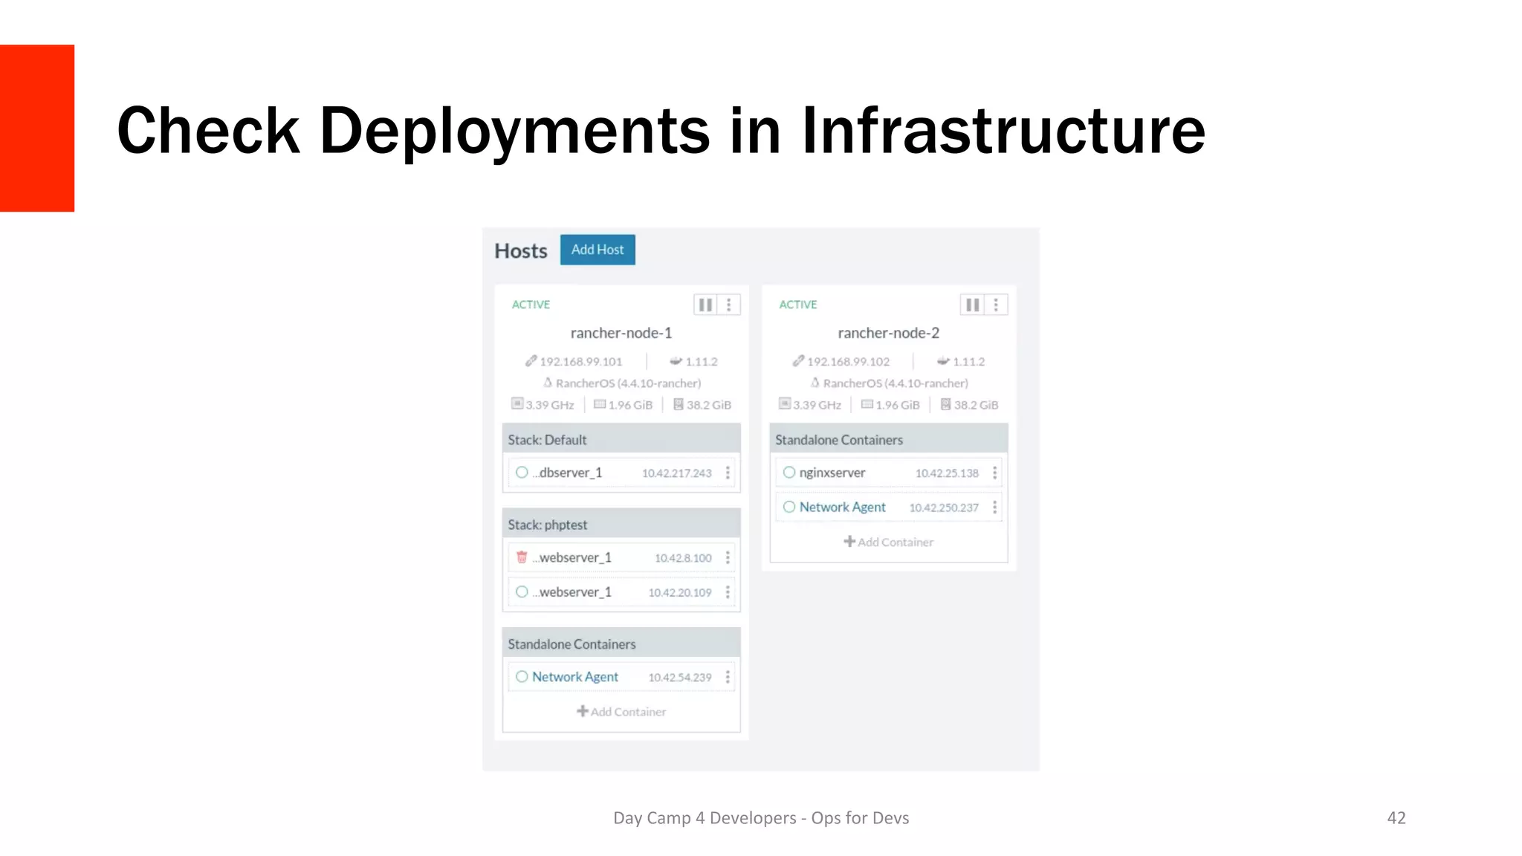
Task: Click the dbserver_1 status circle icon
Action: coord(522,473)
